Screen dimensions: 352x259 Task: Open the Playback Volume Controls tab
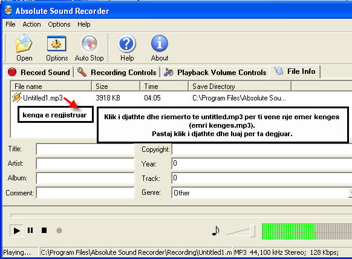coord(215,73)
